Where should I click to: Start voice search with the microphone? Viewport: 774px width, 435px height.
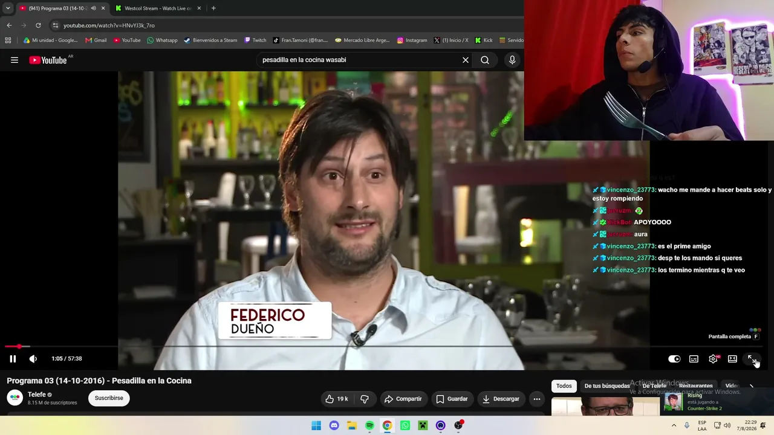click(512, 60)
